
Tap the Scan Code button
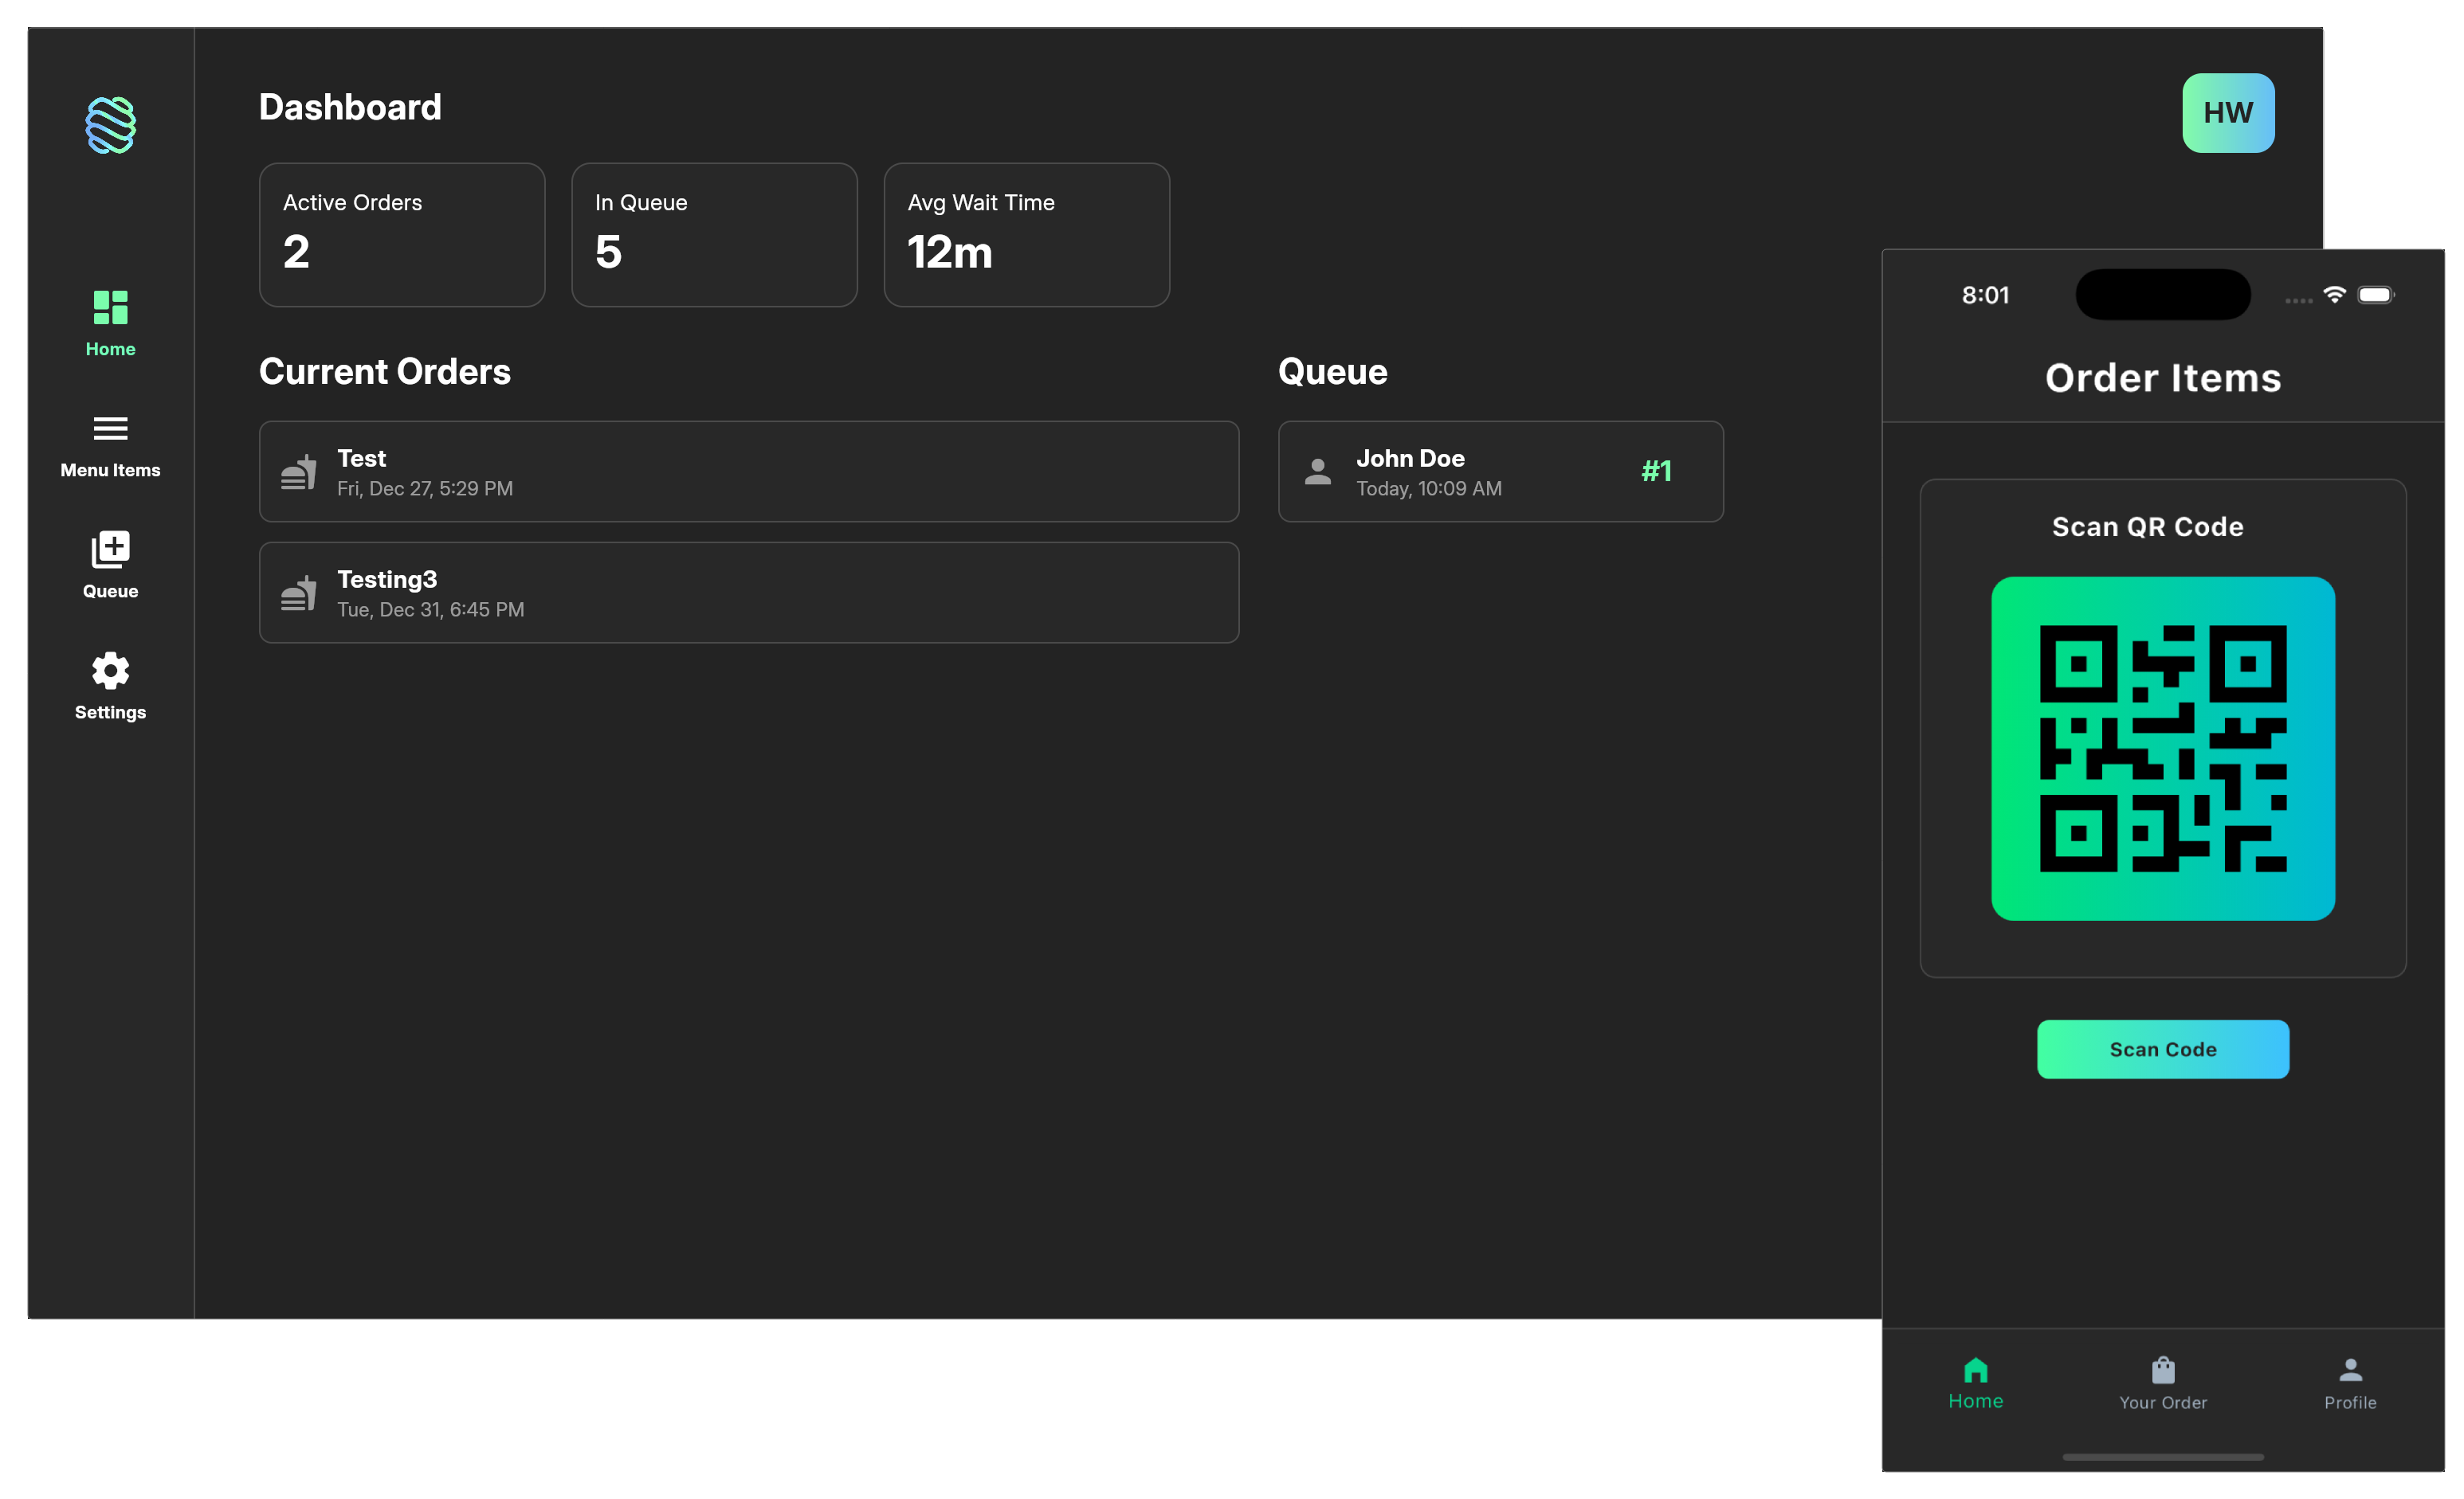2163,1049
